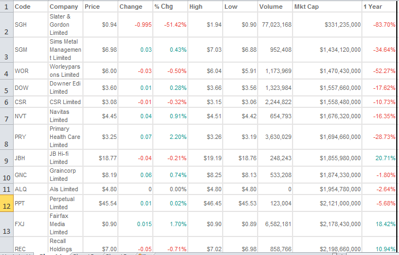Image resolution: width=399 pixels, height=255 pixels.
Task: Select the $6.04 high cell
Action: pyautogui.click(x=205, y=71)
